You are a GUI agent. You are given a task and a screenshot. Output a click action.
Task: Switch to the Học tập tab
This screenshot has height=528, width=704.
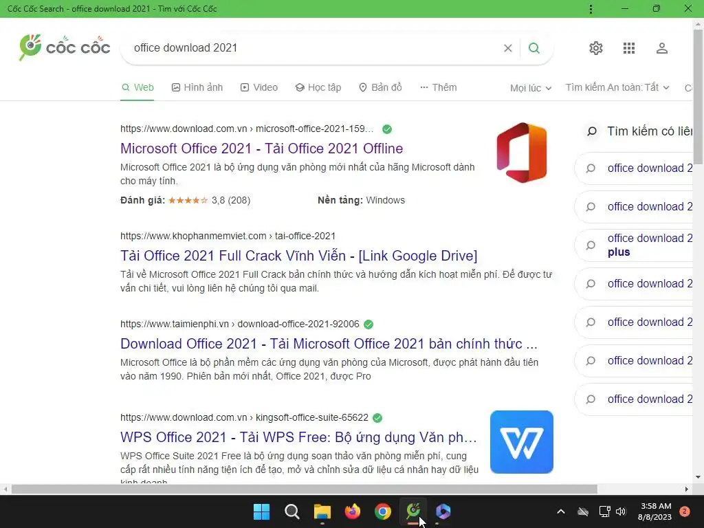point(318,87)
